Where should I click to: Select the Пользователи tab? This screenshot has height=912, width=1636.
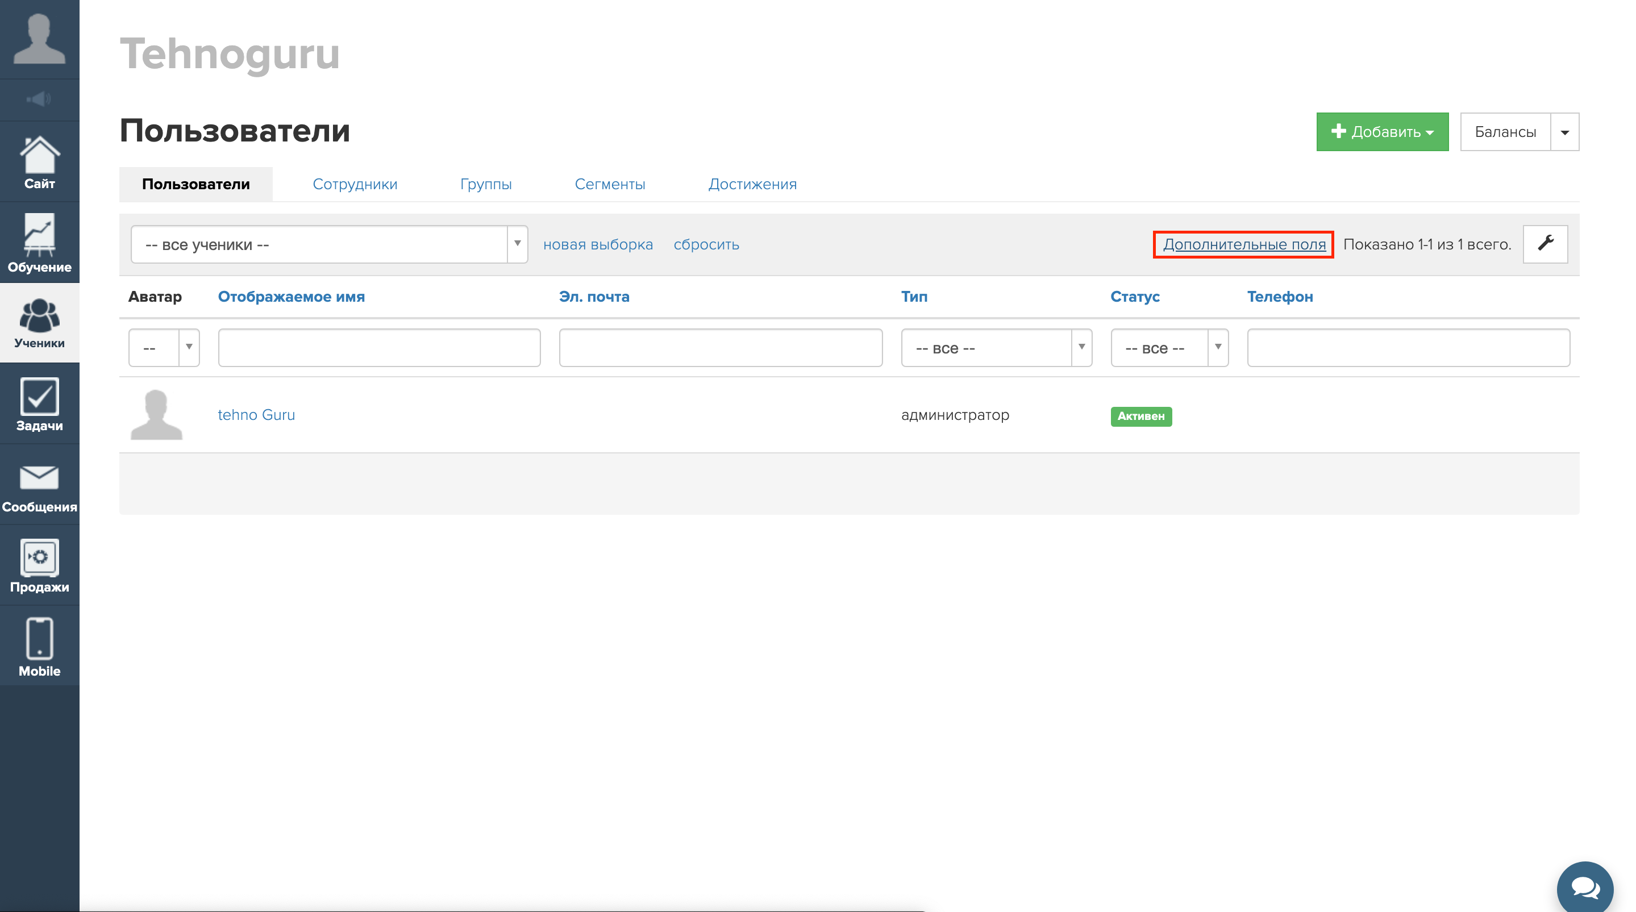point(195,184)
